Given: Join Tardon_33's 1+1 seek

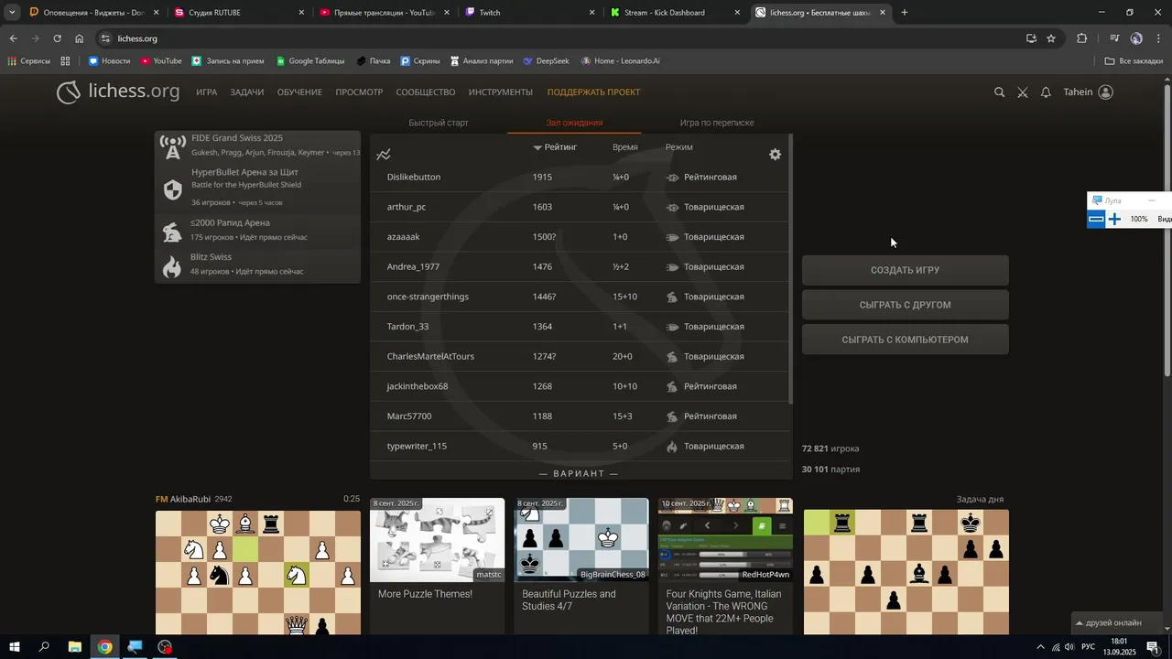Looking at the screenshot, I should click(x=580, y=327).
